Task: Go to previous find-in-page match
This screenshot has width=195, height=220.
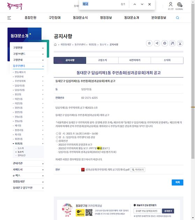Action: tap(135, 4)
